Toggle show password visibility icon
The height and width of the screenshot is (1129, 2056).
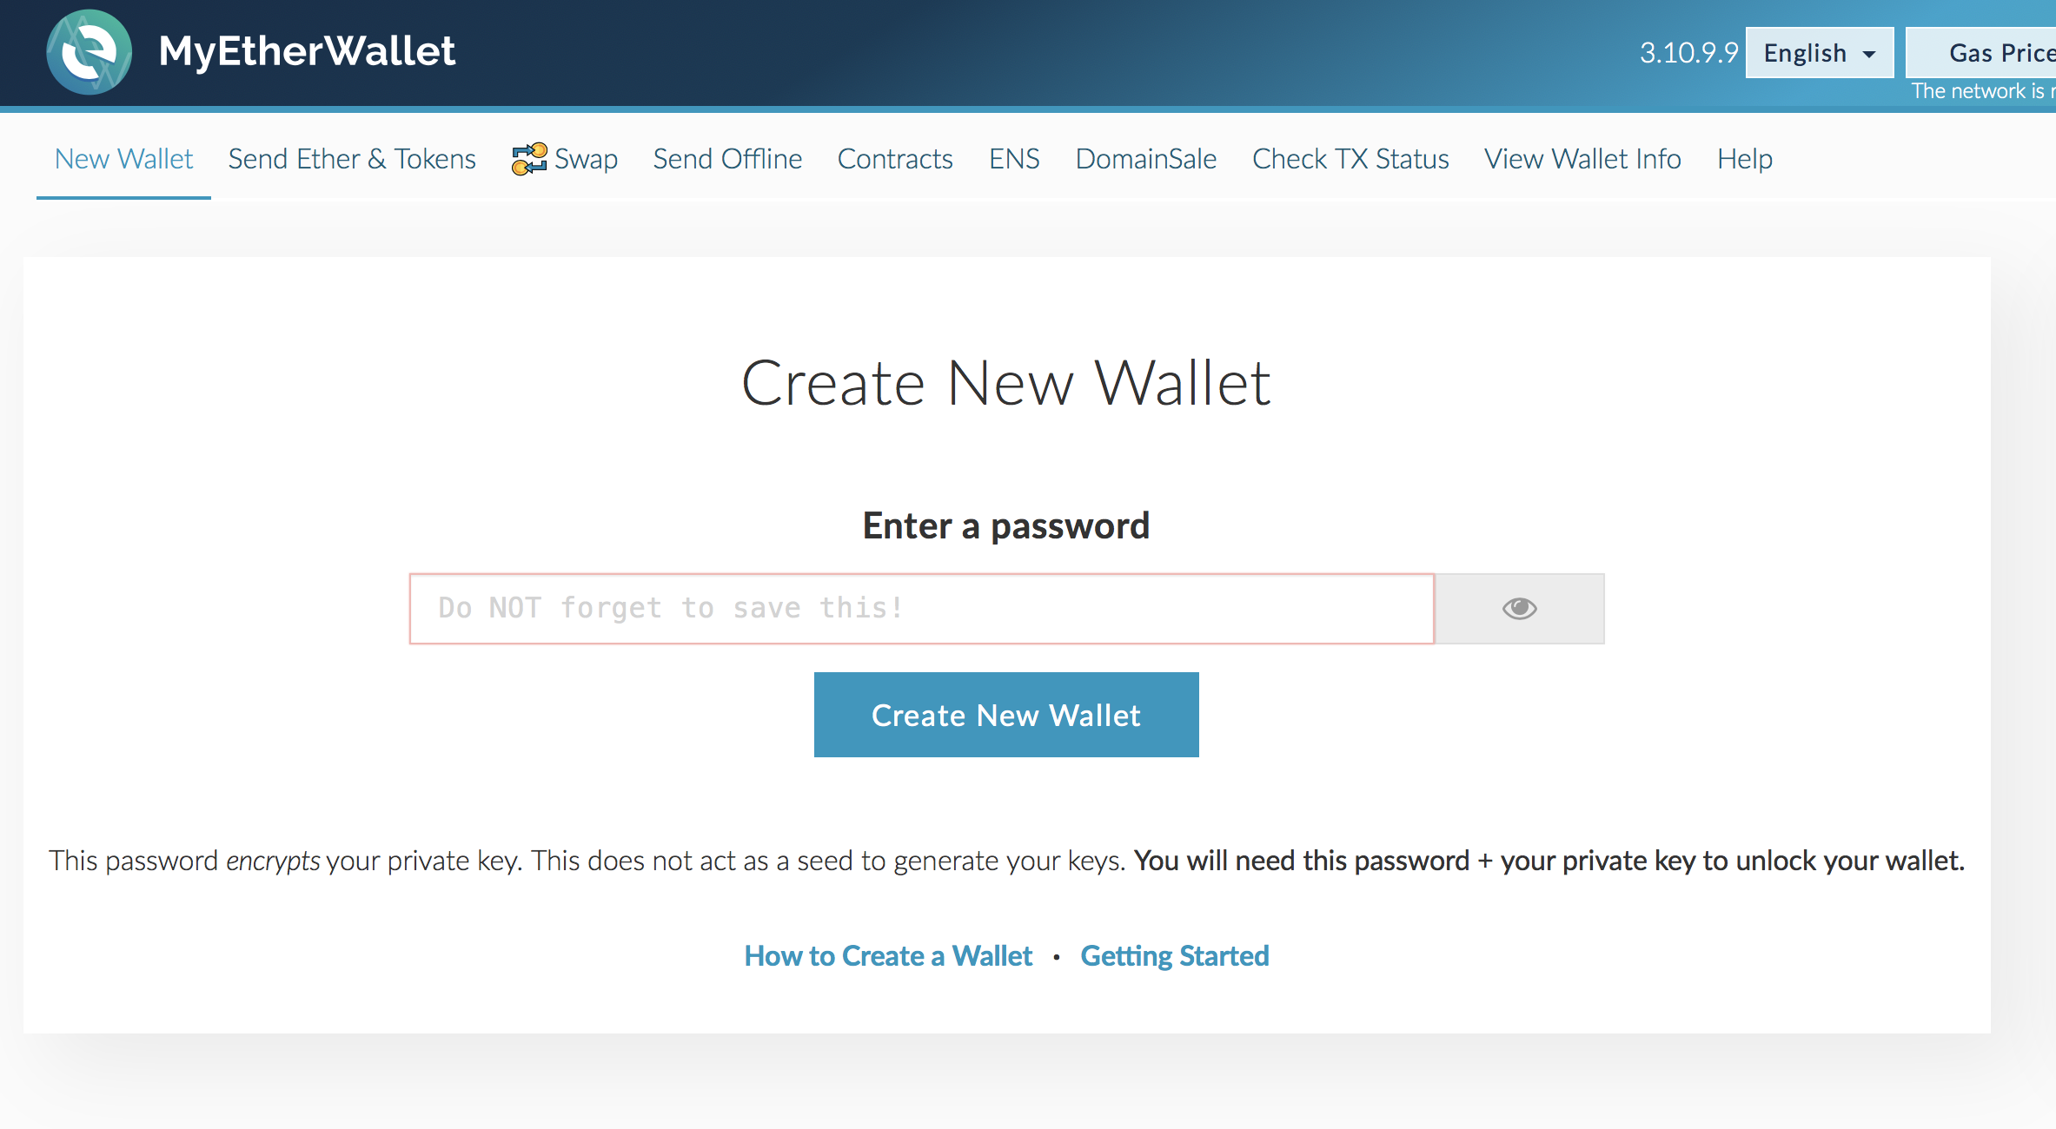click(1519, 608)
